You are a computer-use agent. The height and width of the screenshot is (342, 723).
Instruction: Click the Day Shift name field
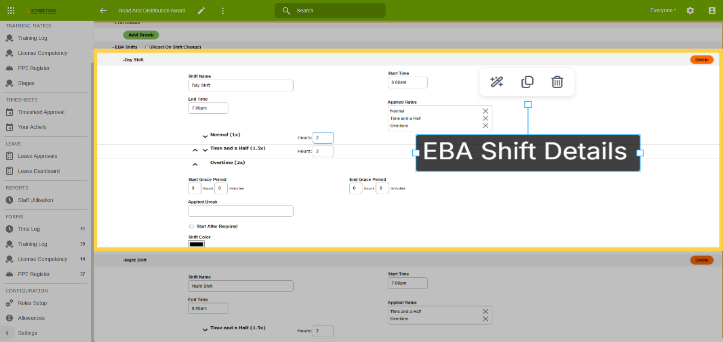pos(240,85)
